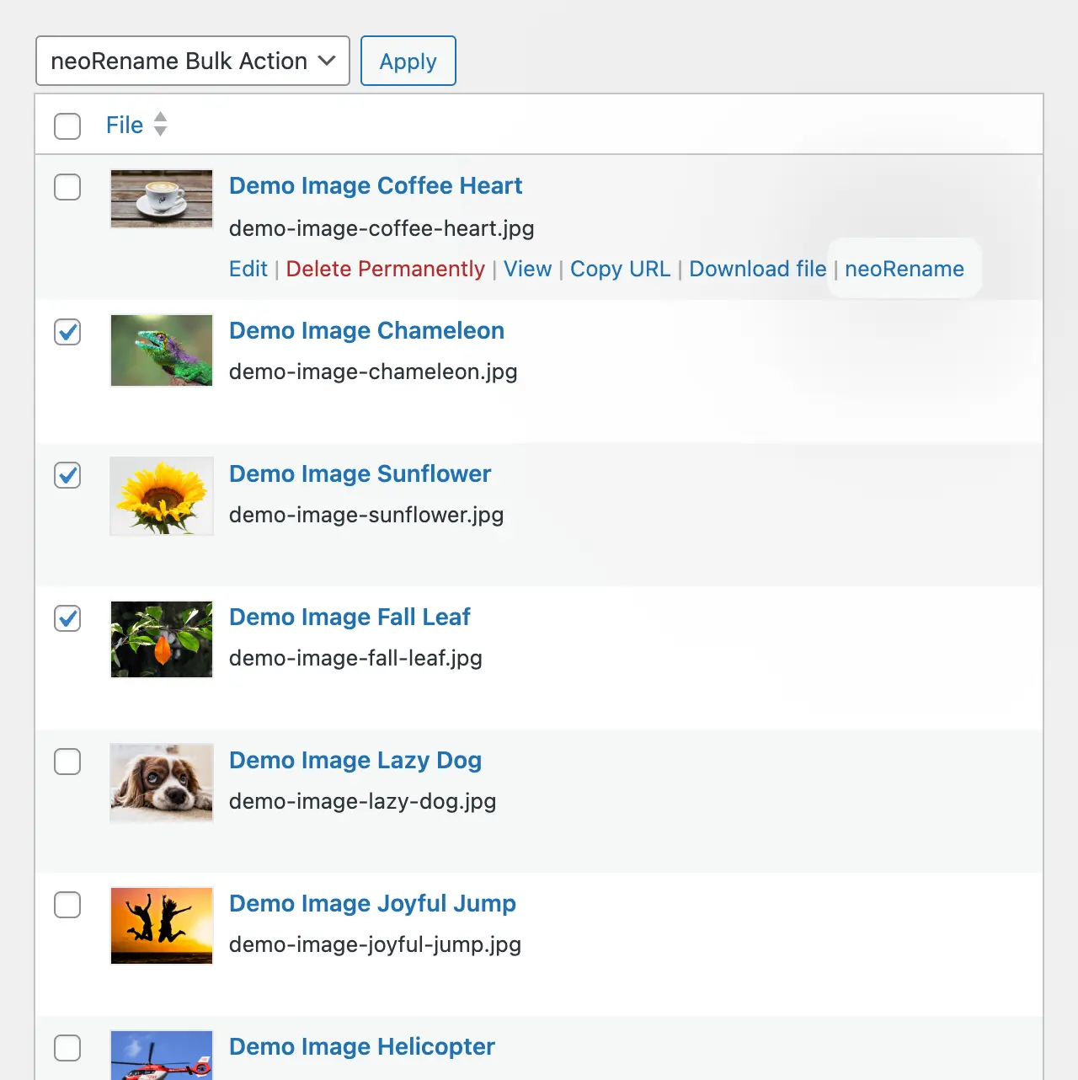Download the coffee heart image file
The image size is (1078, 1080).
[757, 269]
